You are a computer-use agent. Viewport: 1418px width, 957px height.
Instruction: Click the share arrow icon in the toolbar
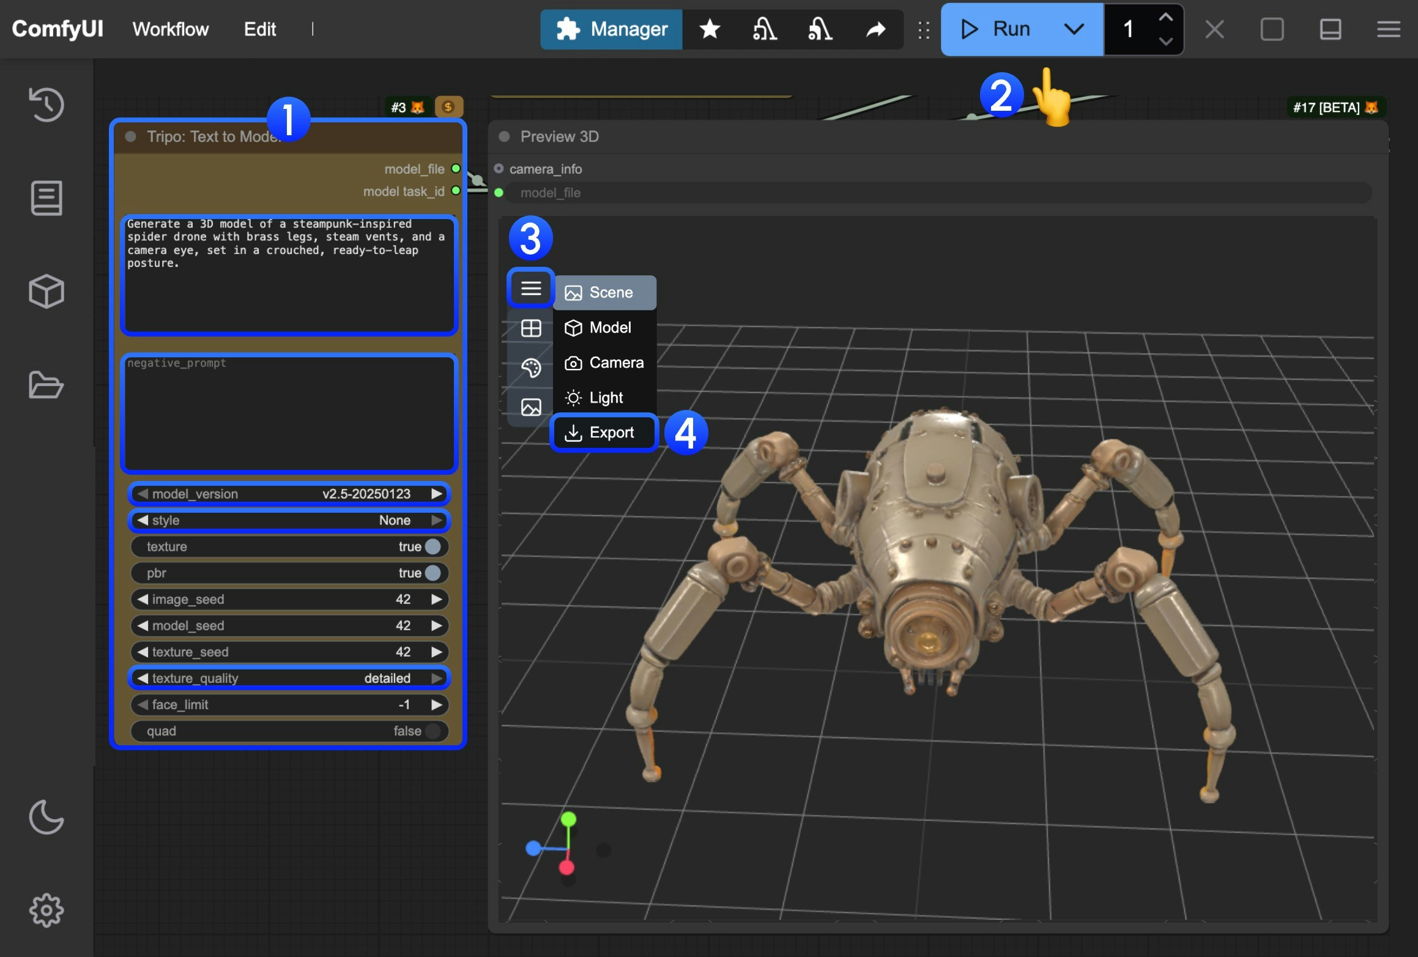click(876, 29)
